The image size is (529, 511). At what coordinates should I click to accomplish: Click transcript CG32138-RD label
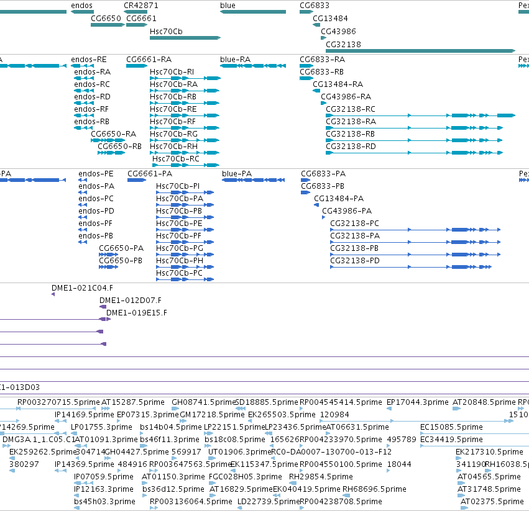point(351,147)
